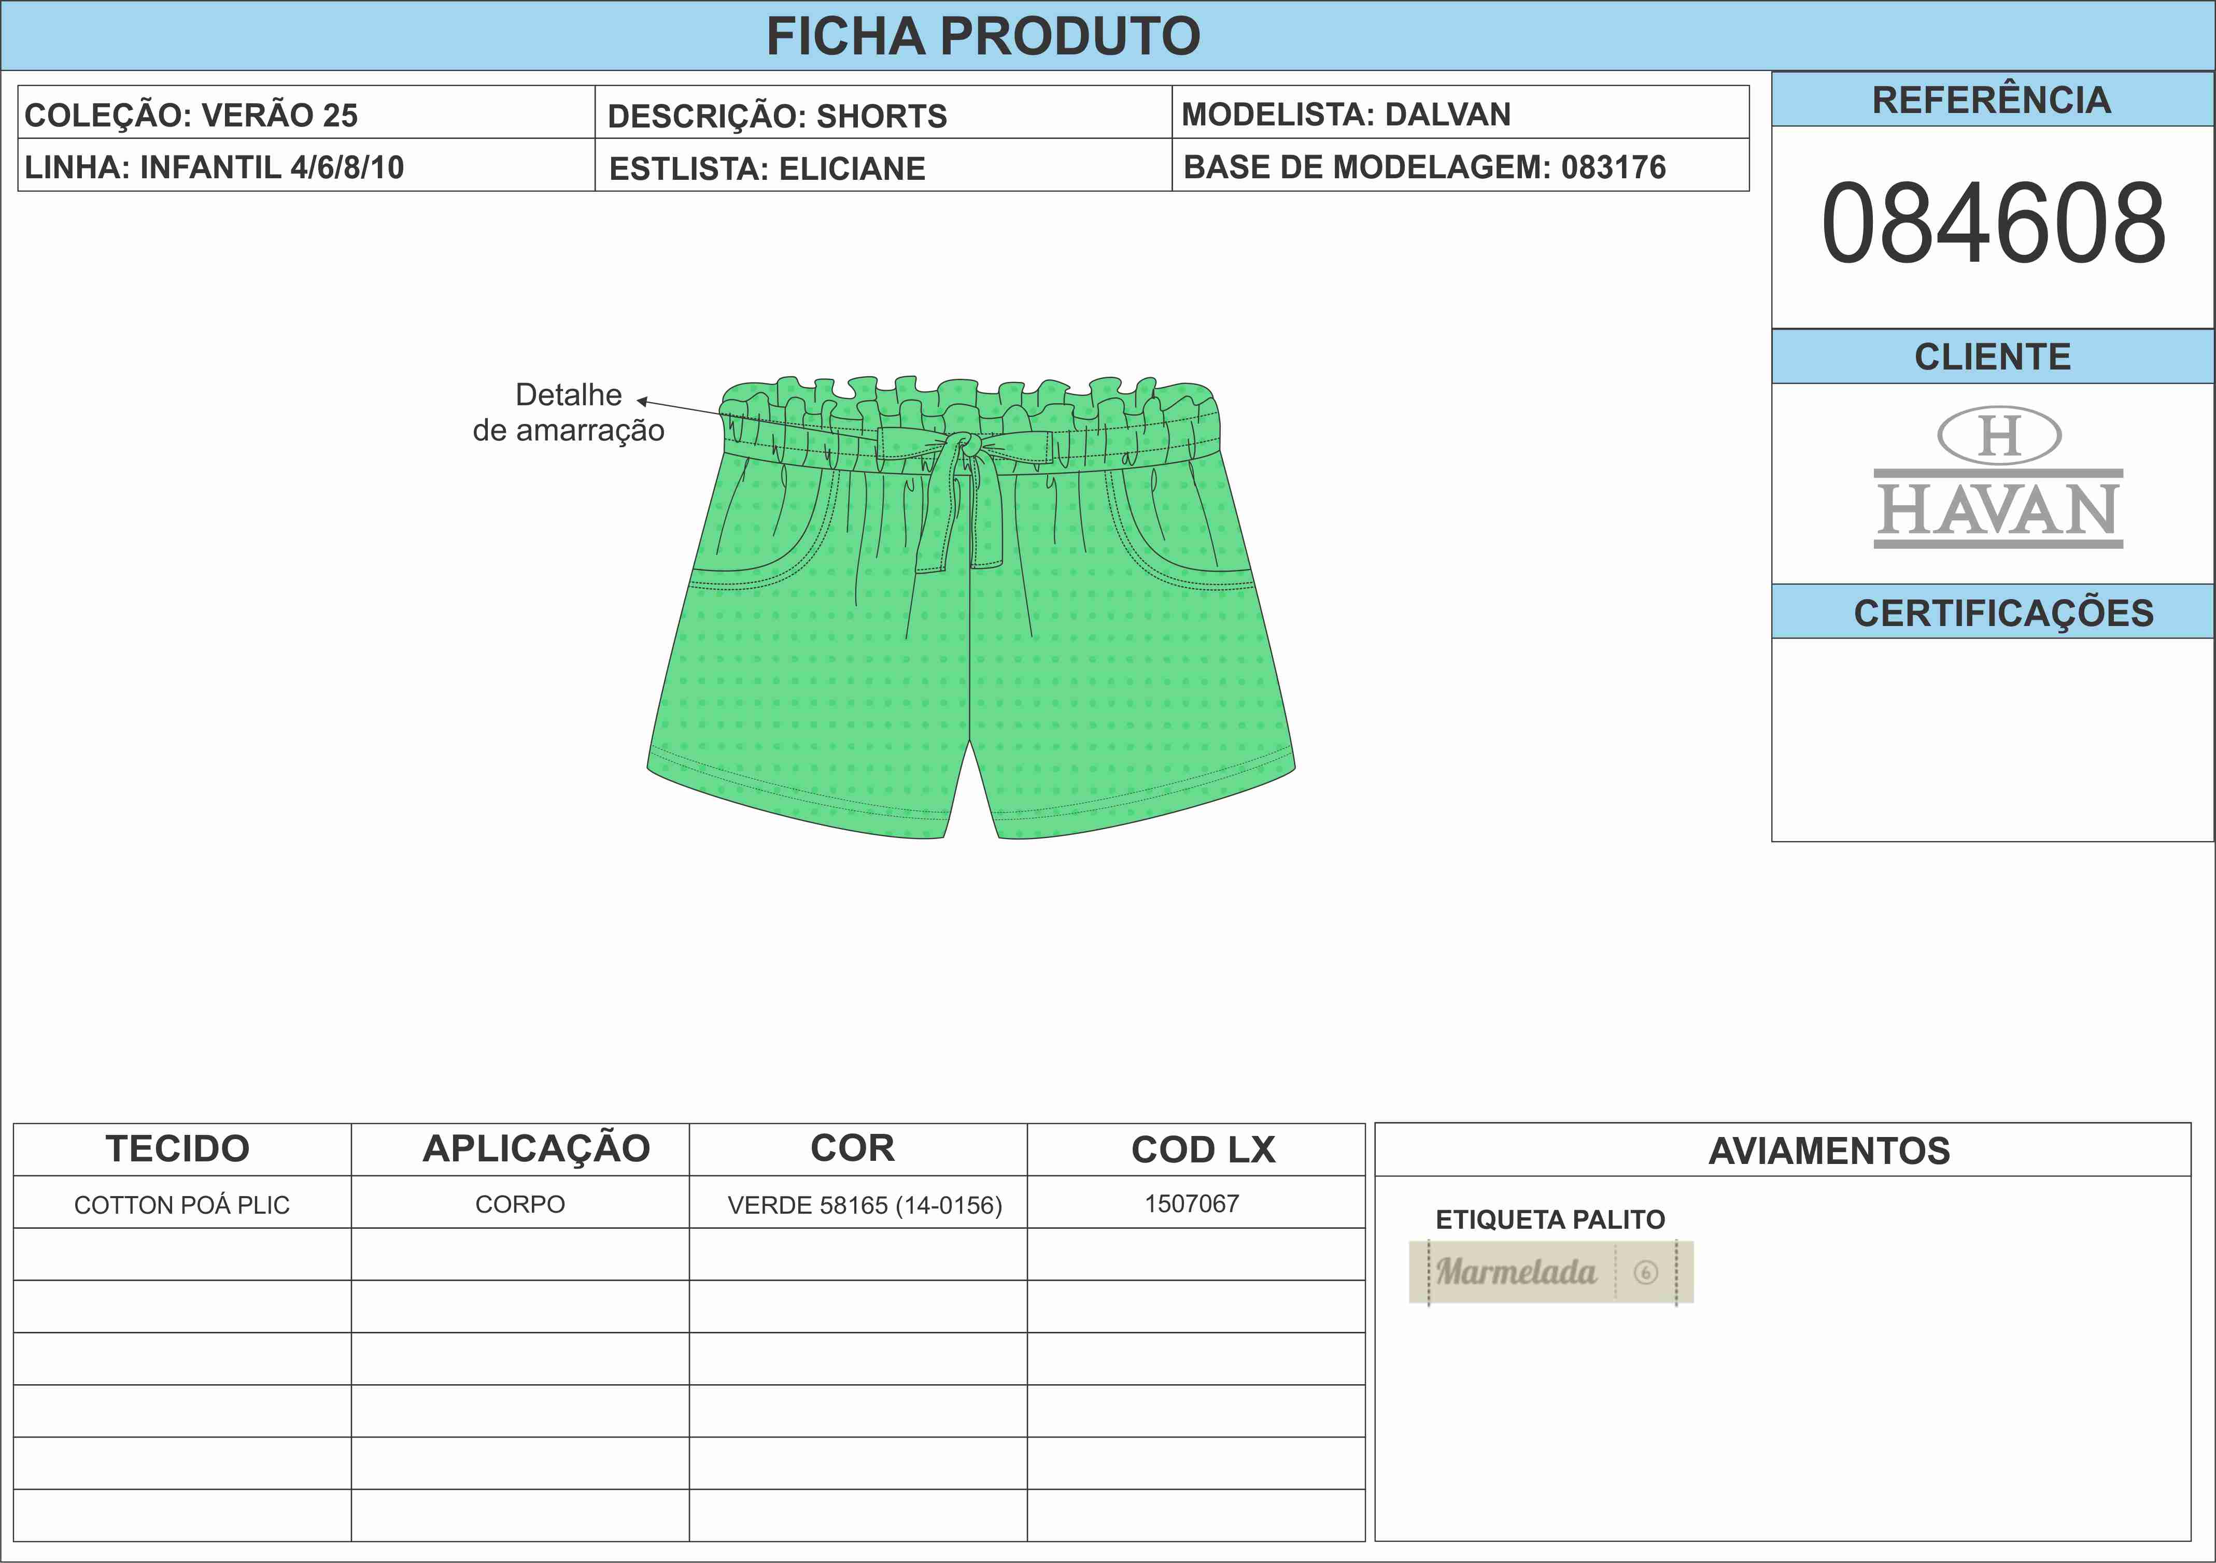Click the circled 6 size icon
This screenshot has height=1563, width=2216.
click(x=1646, y=1273)
